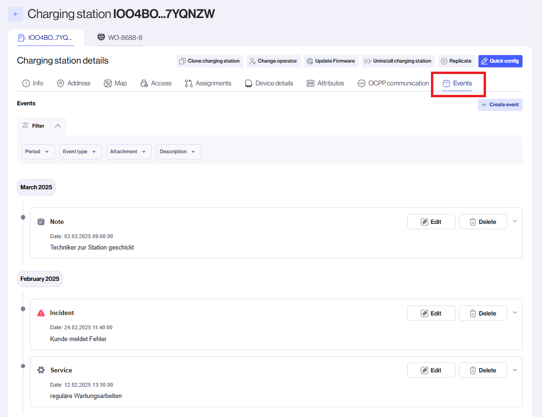Click the back arrow button
This screenshot has height=417, width=542.
tap(16, 14)
